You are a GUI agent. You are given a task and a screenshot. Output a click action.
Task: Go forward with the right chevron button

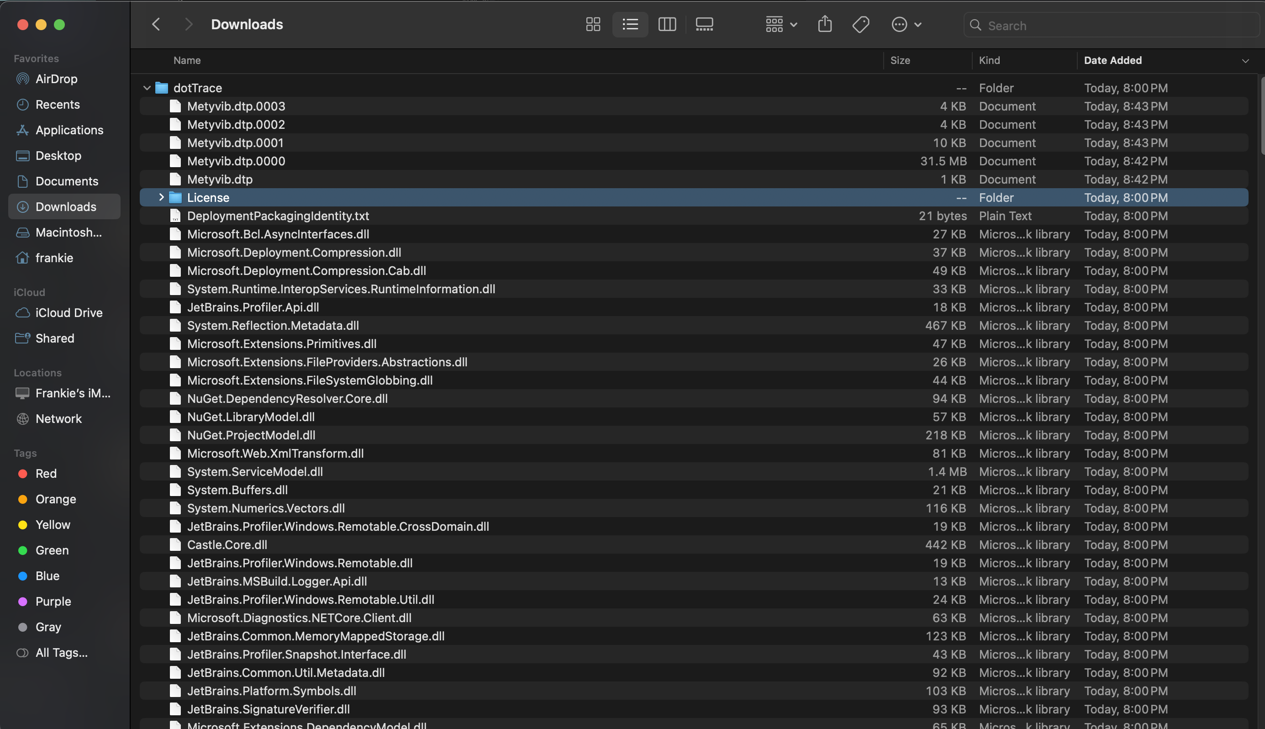[x=188, y=24]
